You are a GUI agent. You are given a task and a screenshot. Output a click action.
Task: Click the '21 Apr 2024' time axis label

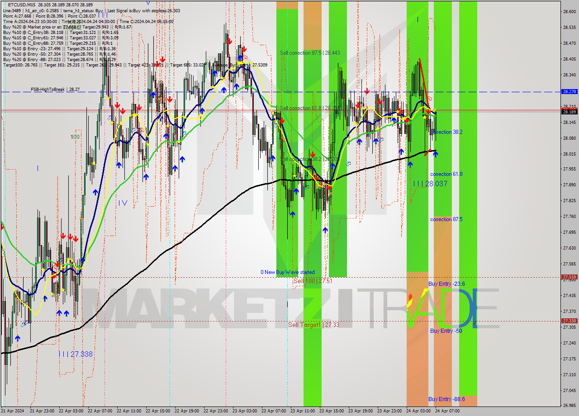click(12, 411)
